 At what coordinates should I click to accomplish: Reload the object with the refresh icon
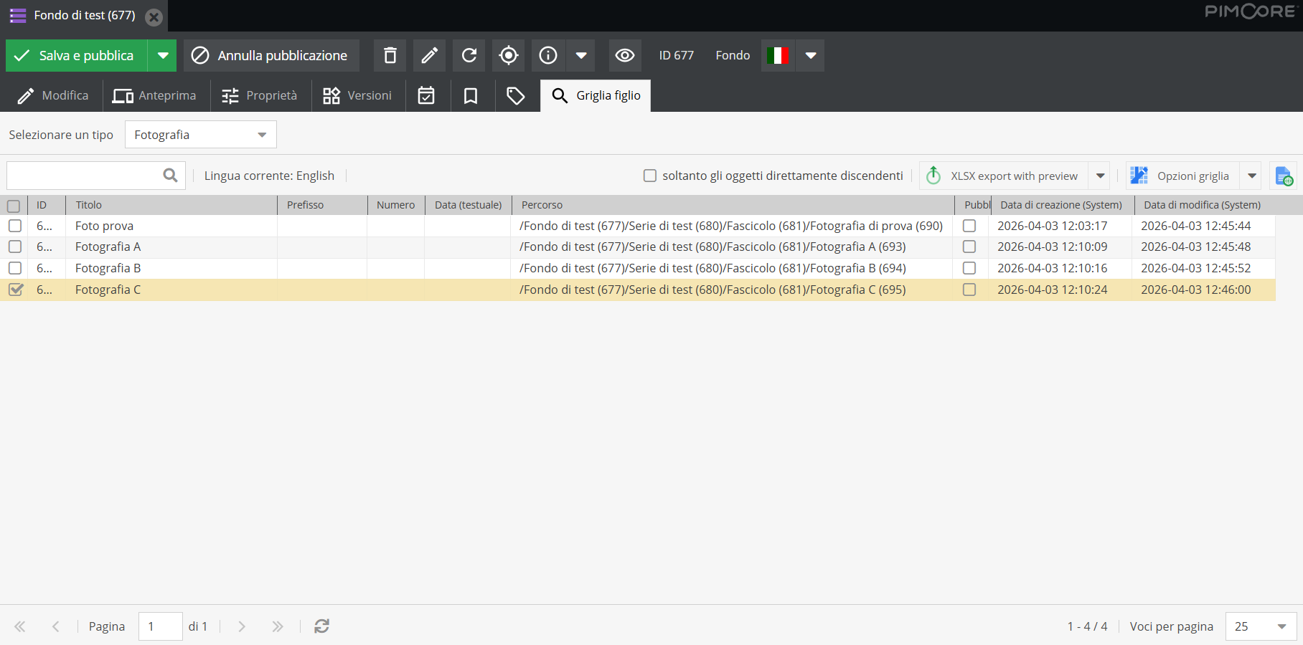pos(469,55)
